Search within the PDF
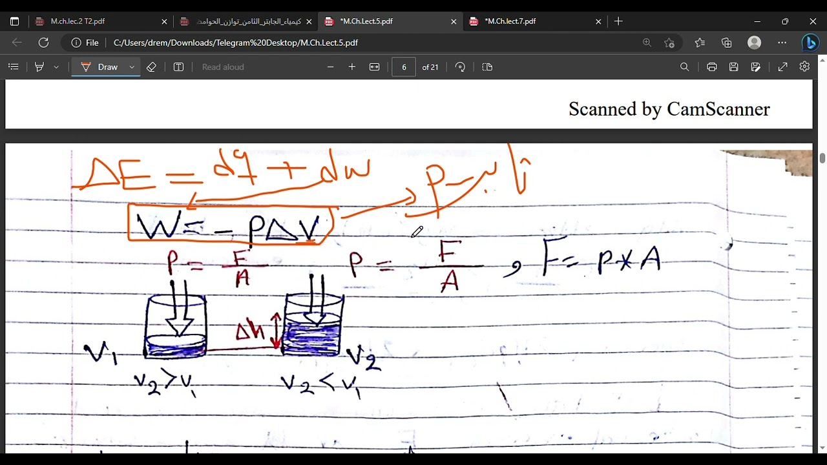 684,67
